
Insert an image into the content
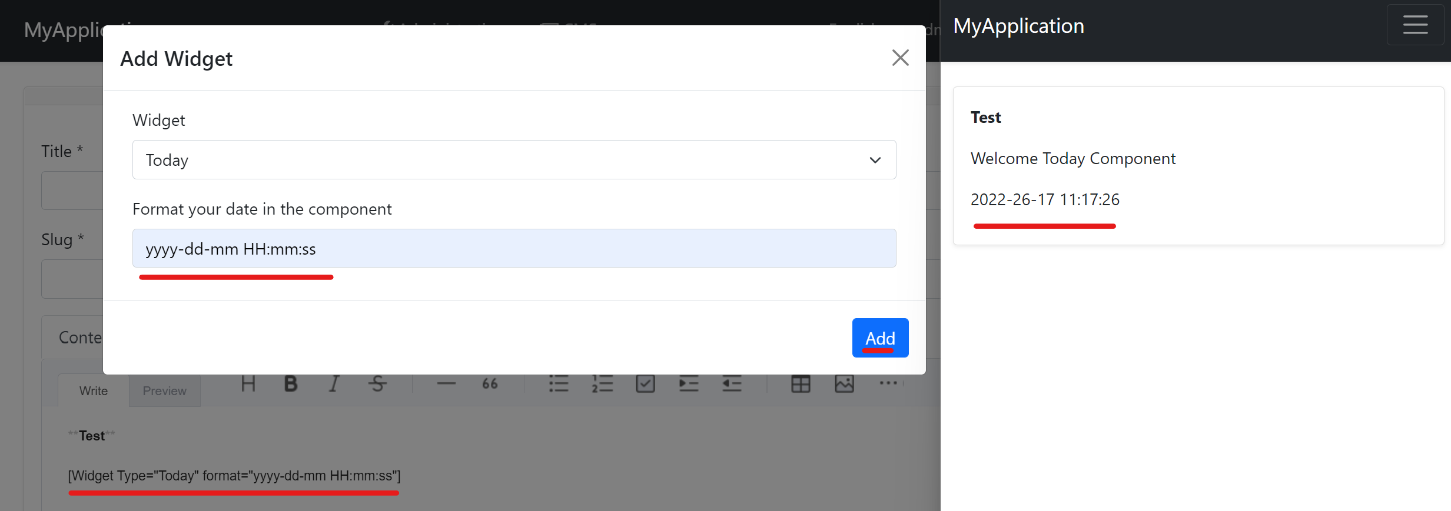coord(845,383)
